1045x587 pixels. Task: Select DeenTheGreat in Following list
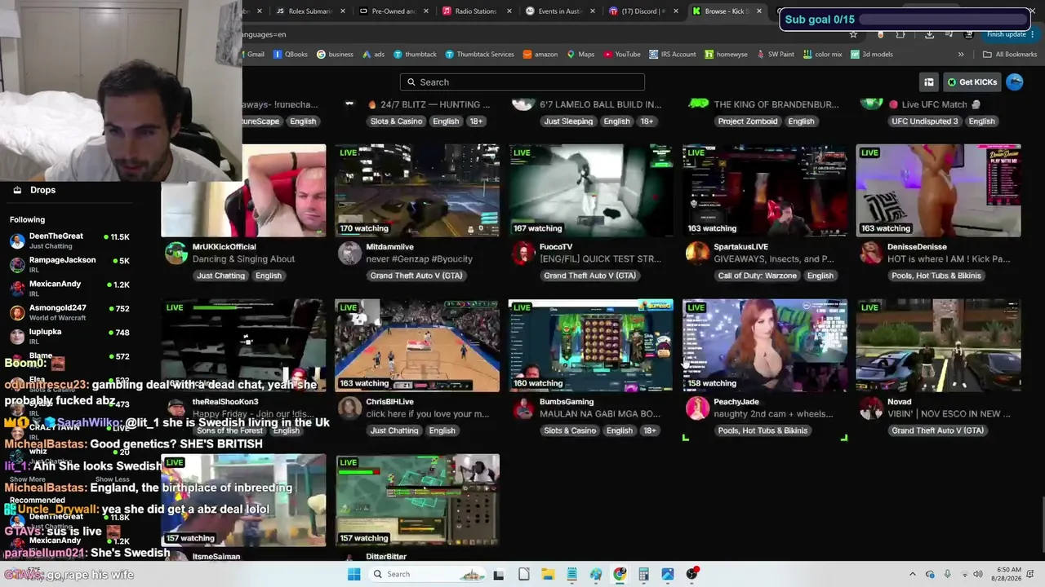(x=70, y=241)
